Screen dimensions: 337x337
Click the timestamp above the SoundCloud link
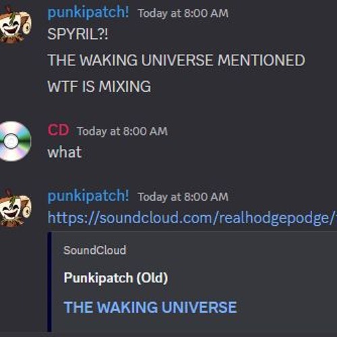183,197
